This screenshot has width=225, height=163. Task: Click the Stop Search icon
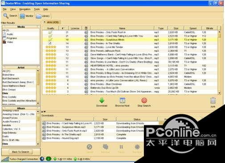pyautogui.click(x=144, y=100)
